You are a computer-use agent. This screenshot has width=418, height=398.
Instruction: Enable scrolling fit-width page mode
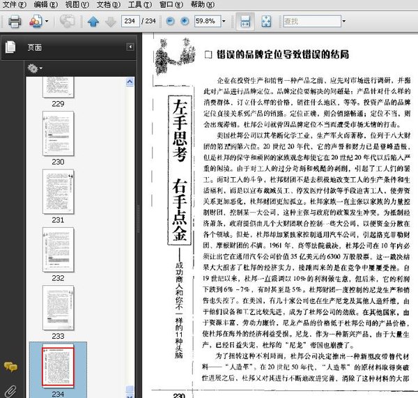(245, 22)
